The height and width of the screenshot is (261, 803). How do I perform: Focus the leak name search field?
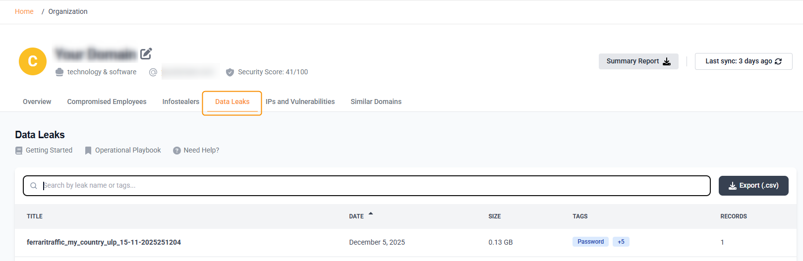click(x=372, y=186)
